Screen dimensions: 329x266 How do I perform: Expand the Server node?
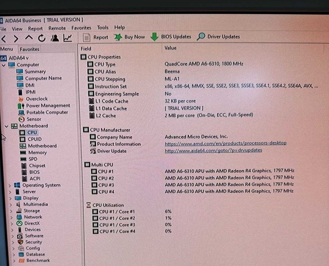click(x=10, y=192)
